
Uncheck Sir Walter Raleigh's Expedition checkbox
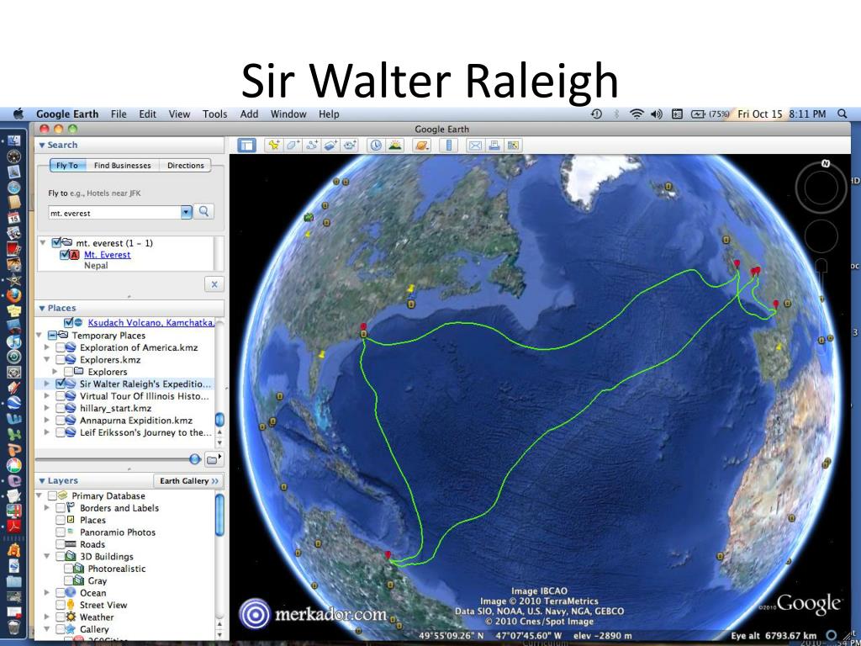(x=61, y=384)
